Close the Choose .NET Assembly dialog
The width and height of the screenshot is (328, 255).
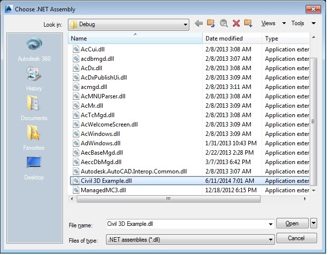tap(313, 9)
